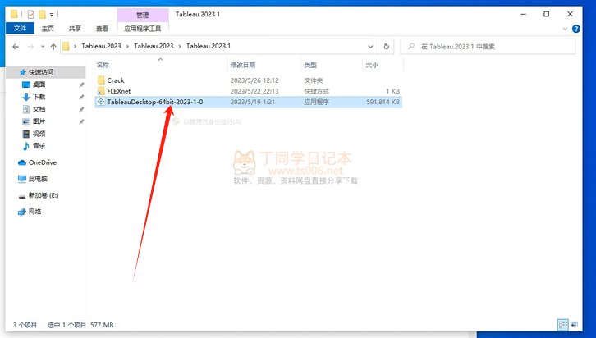Switch to details view in status bar
Screen dimensions: 596x338
pos(563,325)
